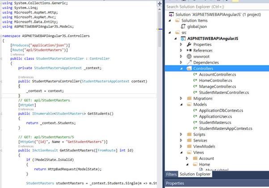Click the Properties wrench icon
Viewport: 269px width, 188px height.
(189, 45)
